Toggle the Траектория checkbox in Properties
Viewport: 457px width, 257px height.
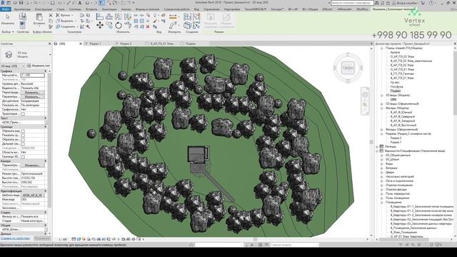23,114
